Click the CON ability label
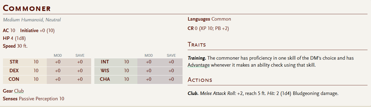Viewport: 371px width, 107px height. pyautogui.click(x=14, y=79)
